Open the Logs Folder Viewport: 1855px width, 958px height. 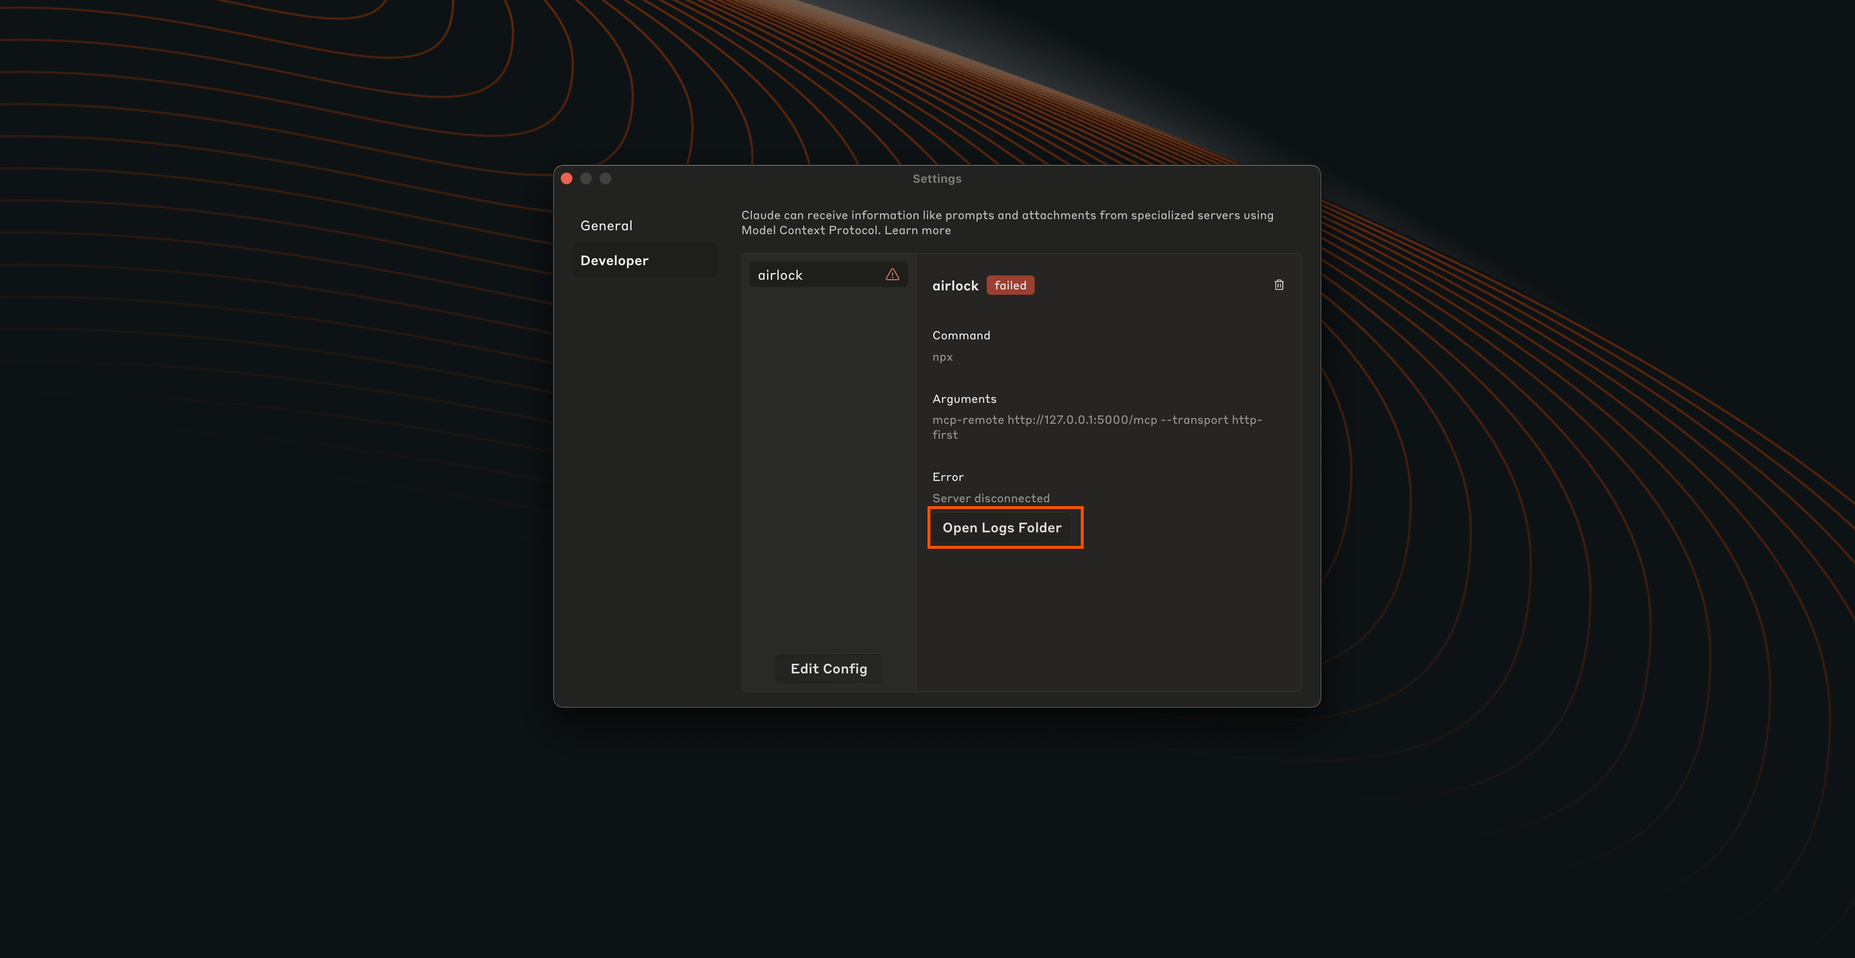[1005, 527]
